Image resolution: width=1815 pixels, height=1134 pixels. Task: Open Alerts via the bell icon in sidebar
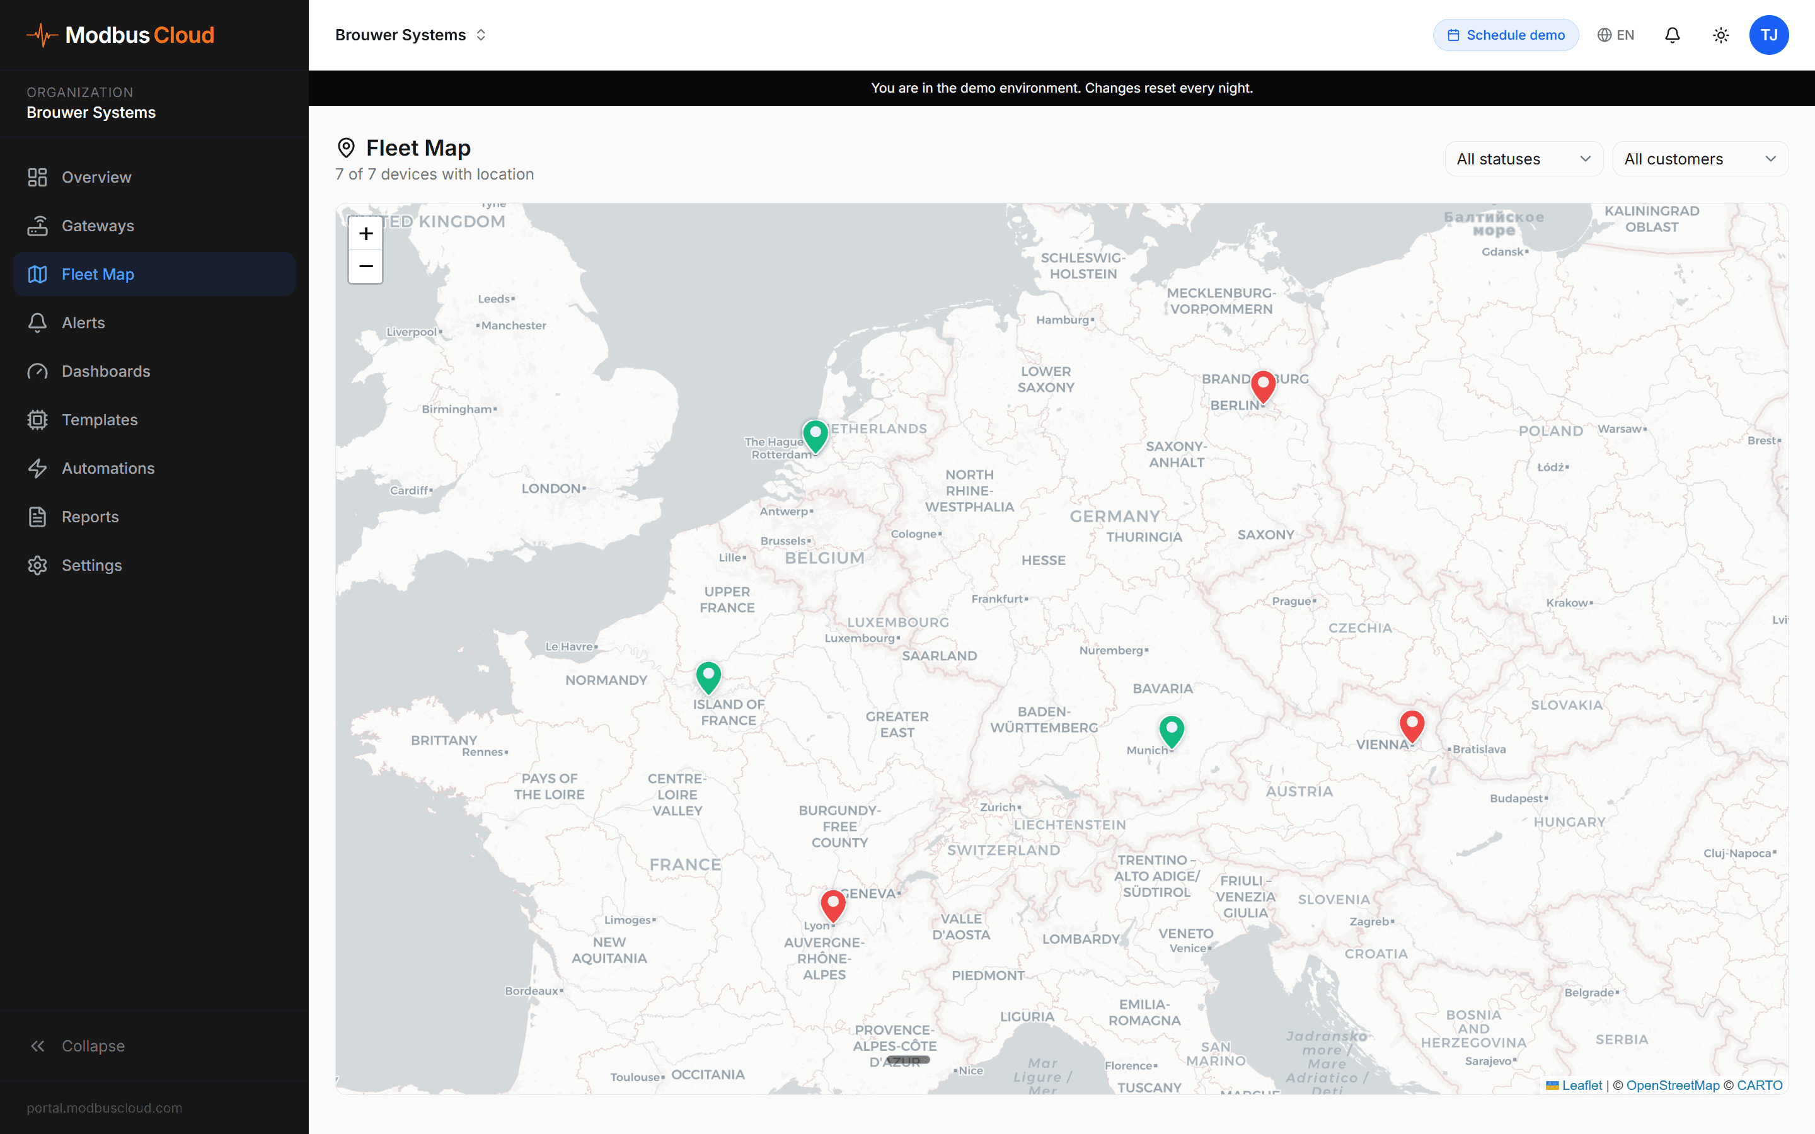(x=38, y=323)
